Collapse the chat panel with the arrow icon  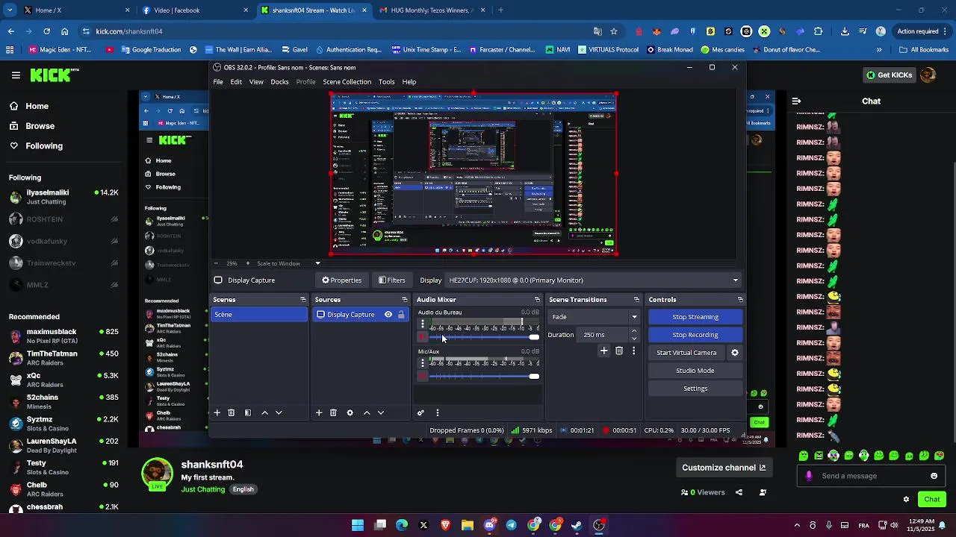796,101
